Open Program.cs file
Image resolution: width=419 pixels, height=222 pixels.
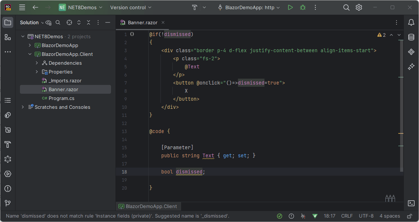[x=62, y=98]
